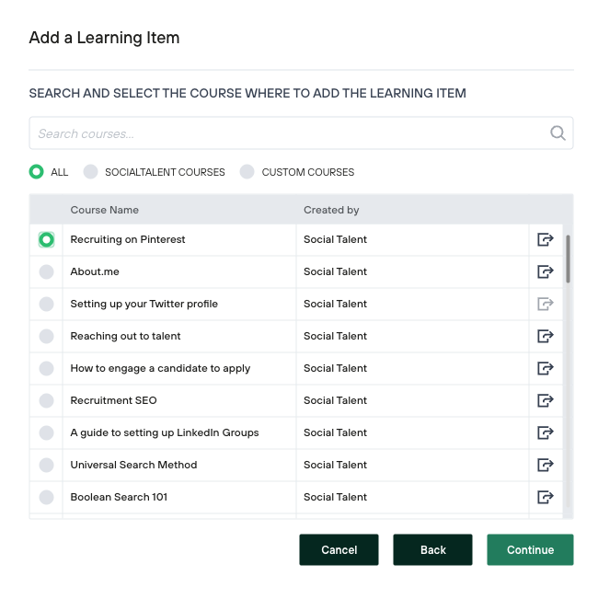
Task: Click the course list vertical scrollbar
Action: pos(568,259)
